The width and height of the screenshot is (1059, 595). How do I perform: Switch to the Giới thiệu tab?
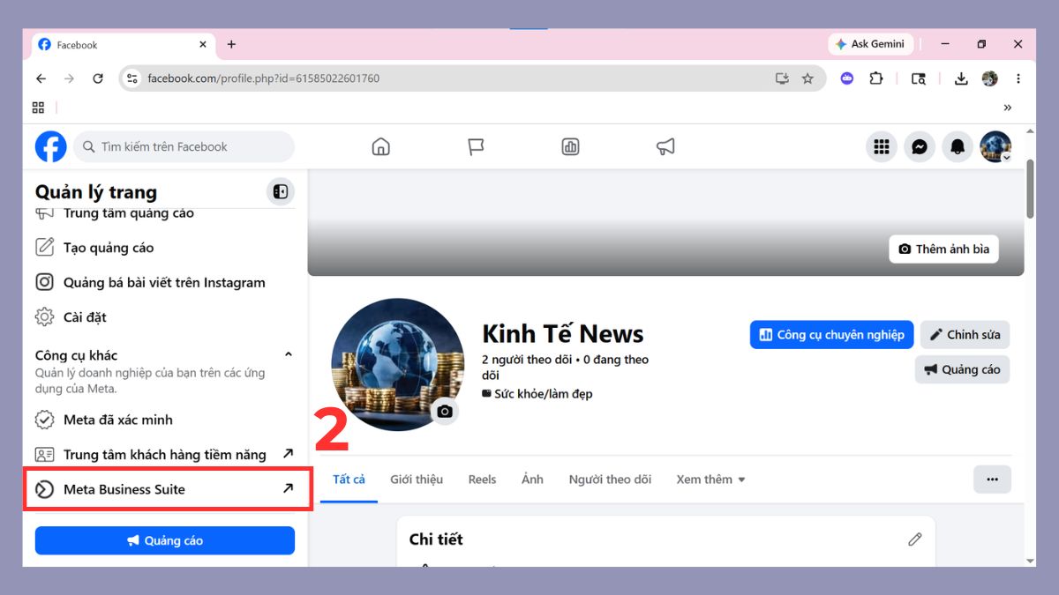[417, 480]
